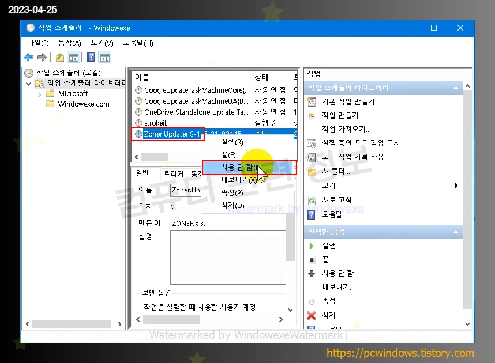495x363 pixels.
Task: Click the 실행 중인 모든 작업 표시 icon
Action: coord(312,143)
